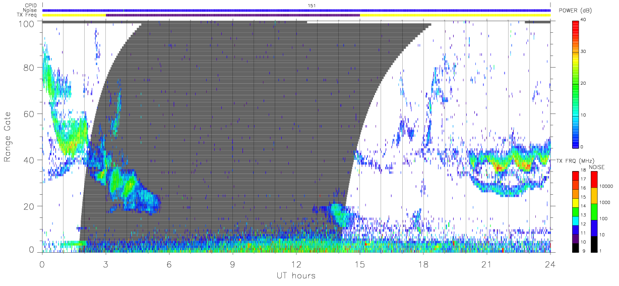Click the '40' label on POWER scale
This screenshot has width=619, height=286.
pyautogui.click(x=584, y=20)
